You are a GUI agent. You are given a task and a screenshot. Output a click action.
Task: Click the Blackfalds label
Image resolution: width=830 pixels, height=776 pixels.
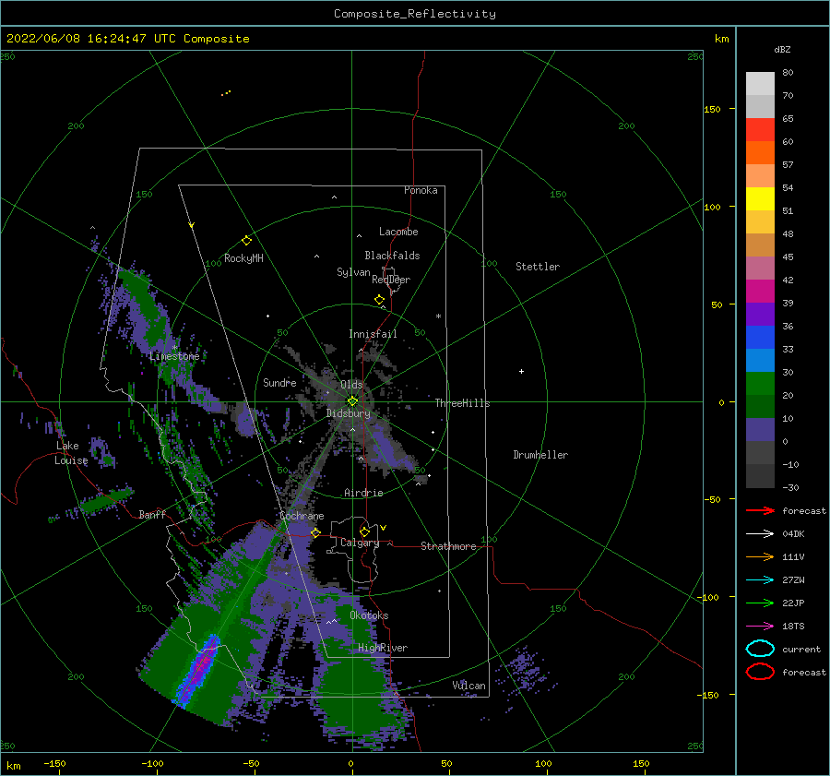(x=392, y=256)
